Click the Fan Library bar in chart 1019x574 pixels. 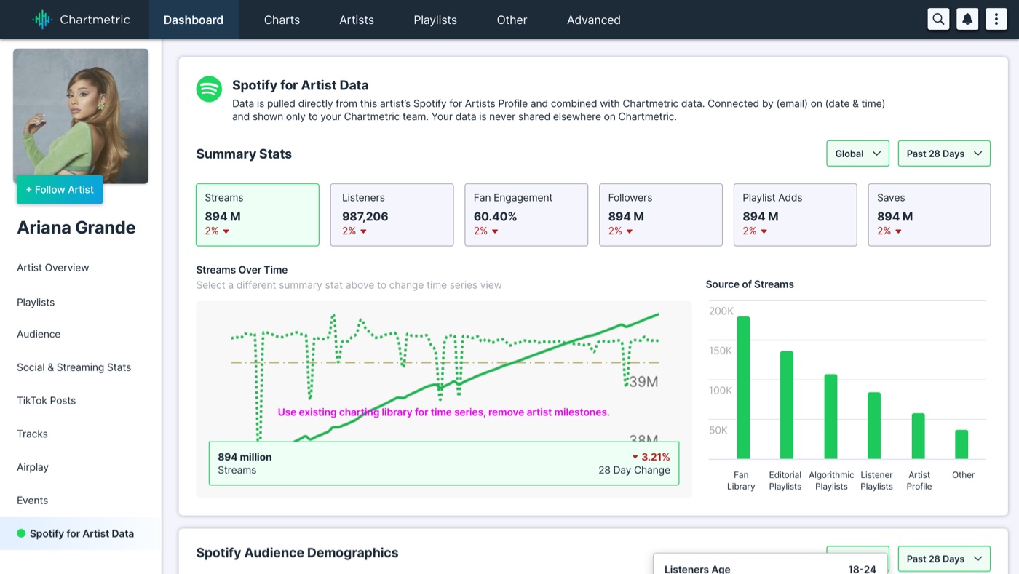pos(743,388)
